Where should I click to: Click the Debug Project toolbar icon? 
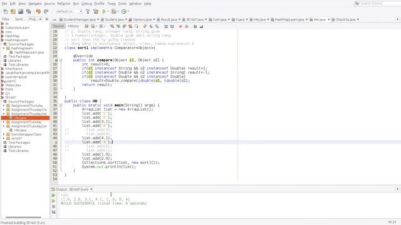[x=114, y=11]
